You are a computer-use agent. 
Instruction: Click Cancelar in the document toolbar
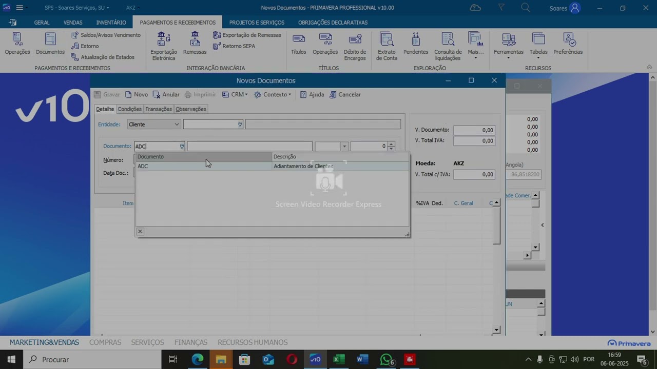(x=345, y=94)
